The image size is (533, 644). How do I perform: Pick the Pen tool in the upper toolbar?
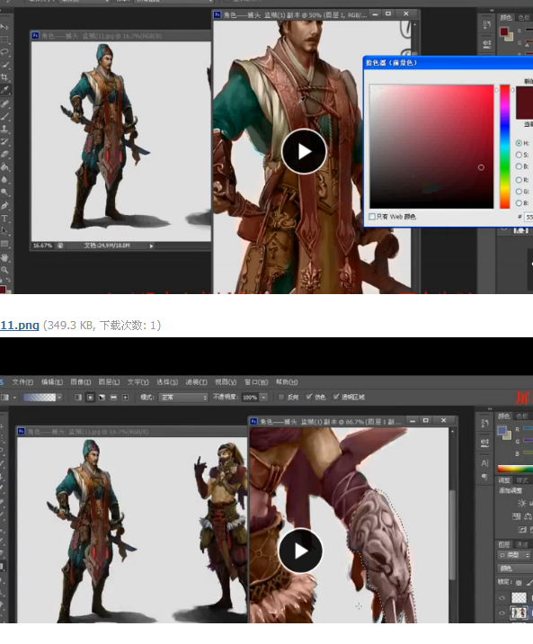tap(4, 206)
